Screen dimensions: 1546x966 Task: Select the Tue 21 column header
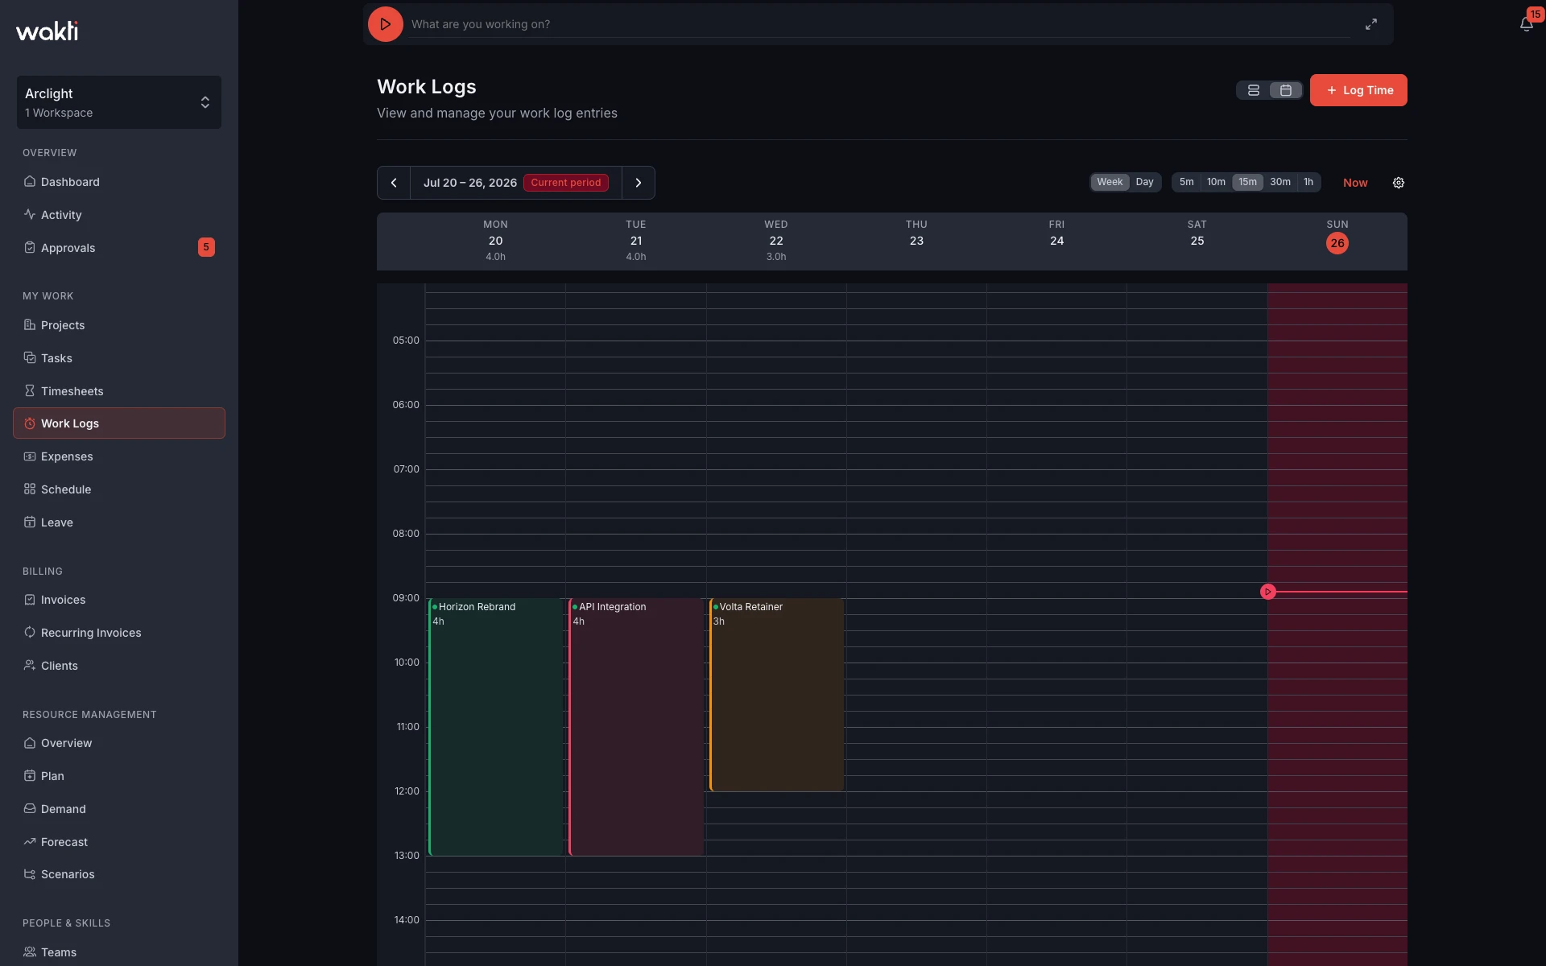click(636, 241)
